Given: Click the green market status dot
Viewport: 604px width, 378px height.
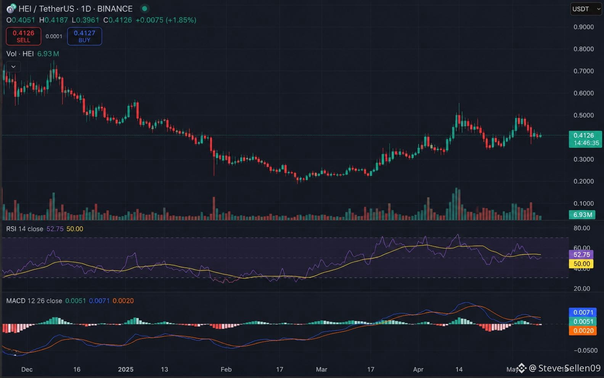Looking at the screenshot, I should click(x=145, y=8).
